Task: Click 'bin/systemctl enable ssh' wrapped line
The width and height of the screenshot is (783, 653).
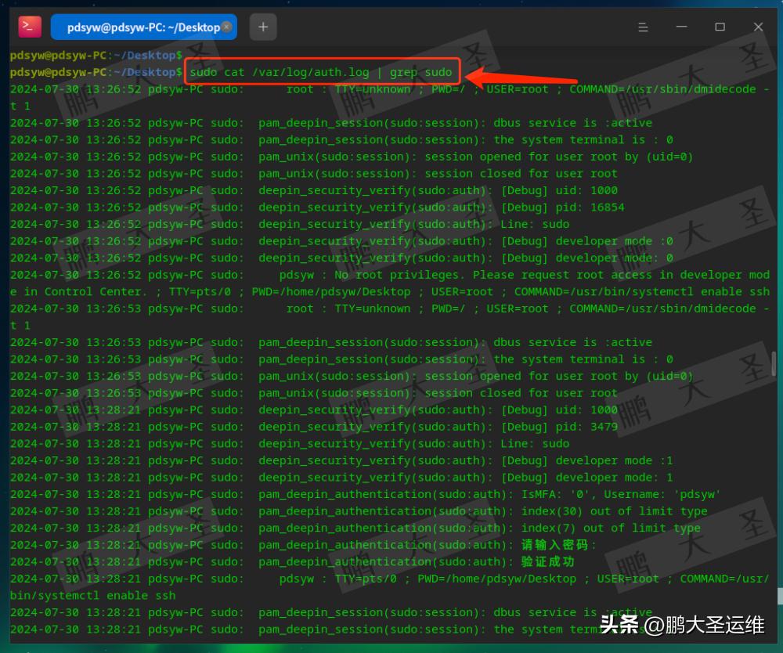Action: [x=93, y=596]
